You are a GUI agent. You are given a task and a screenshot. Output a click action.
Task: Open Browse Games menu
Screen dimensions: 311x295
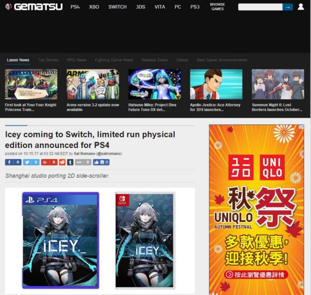click(x=218, y=7)
